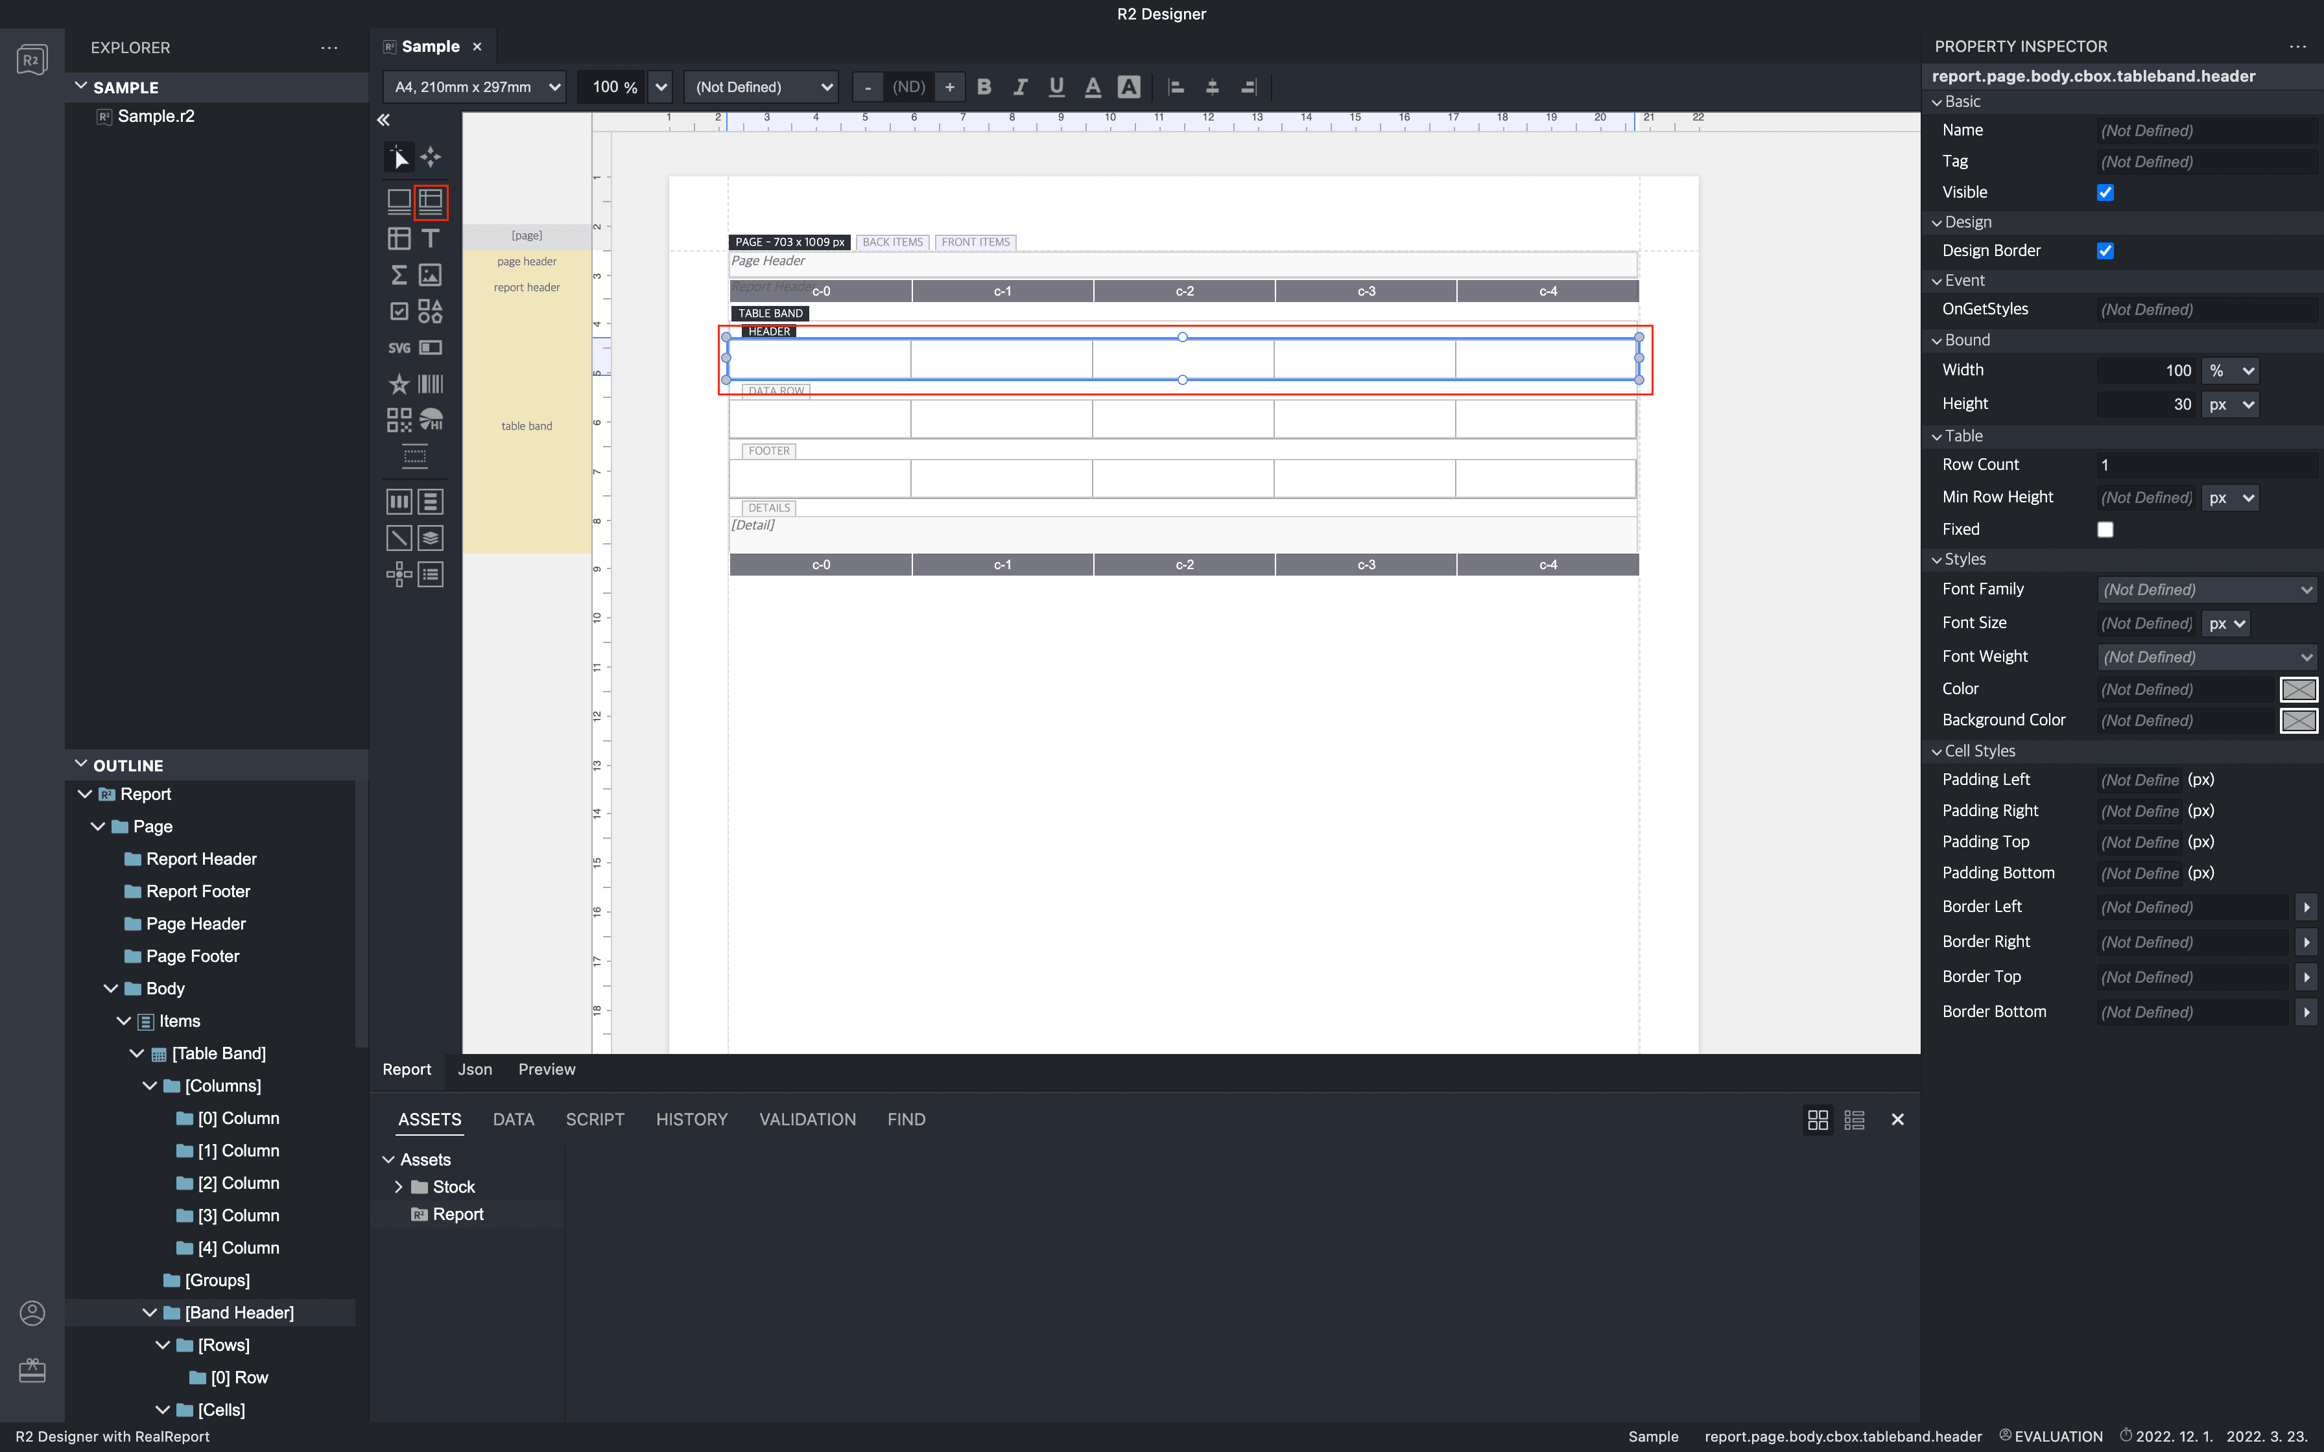This screenshot has width=2324, height=1452.
Task: Align text left
Action: [1176, 86]
